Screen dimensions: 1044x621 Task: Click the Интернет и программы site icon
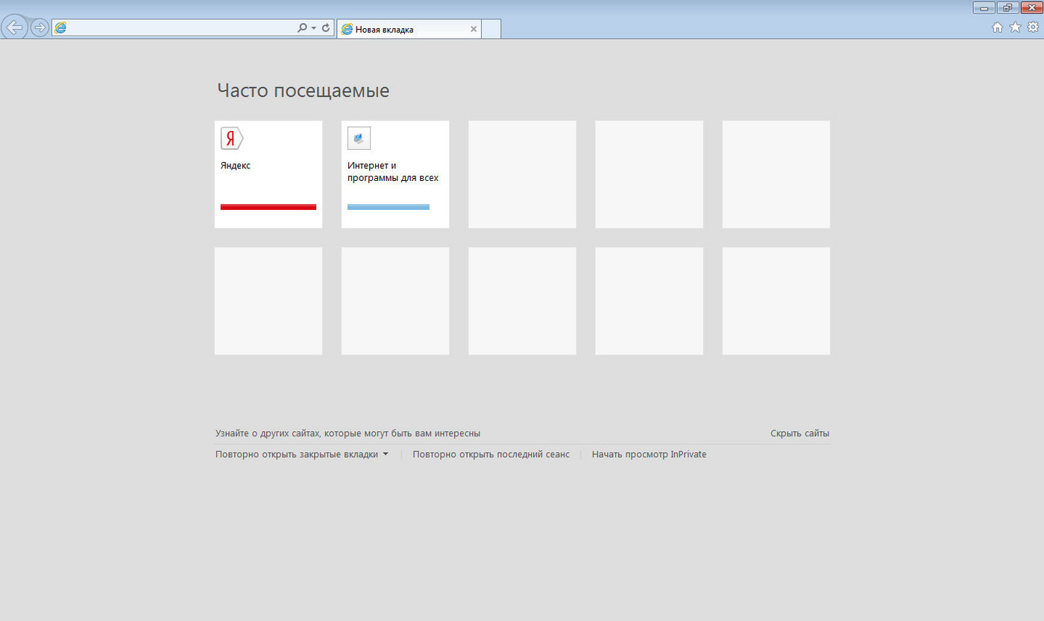[x=359, y=138]
